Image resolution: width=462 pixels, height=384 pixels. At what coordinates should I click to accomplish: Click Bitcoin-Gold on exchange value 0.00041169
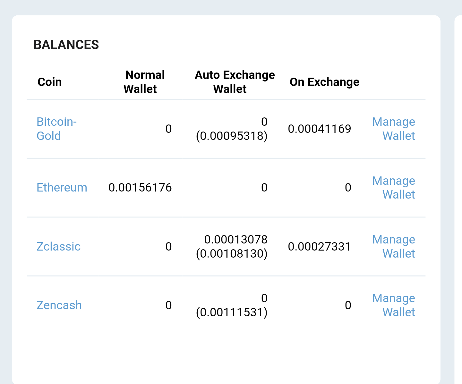point(320,129)
